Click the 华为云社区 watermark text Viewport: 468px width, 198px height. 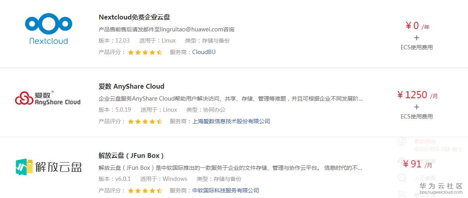(441, 186)
